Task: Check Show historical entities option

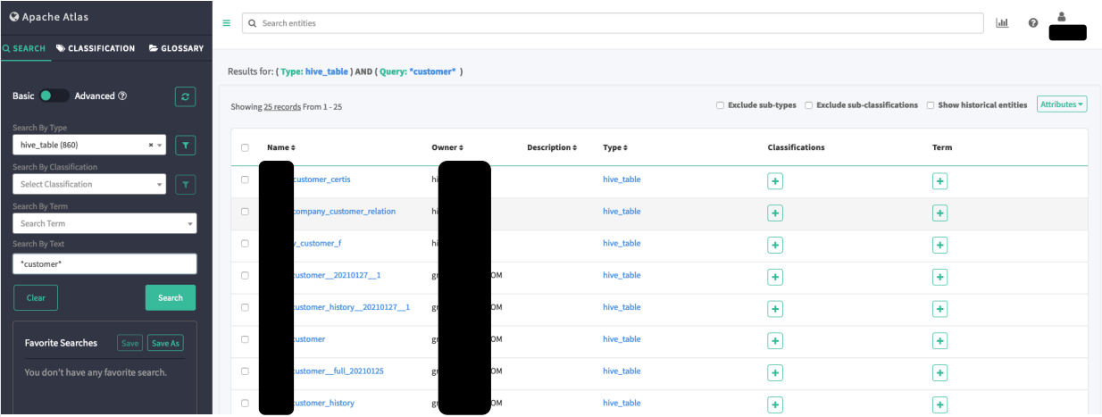Action: click(930, 105)
